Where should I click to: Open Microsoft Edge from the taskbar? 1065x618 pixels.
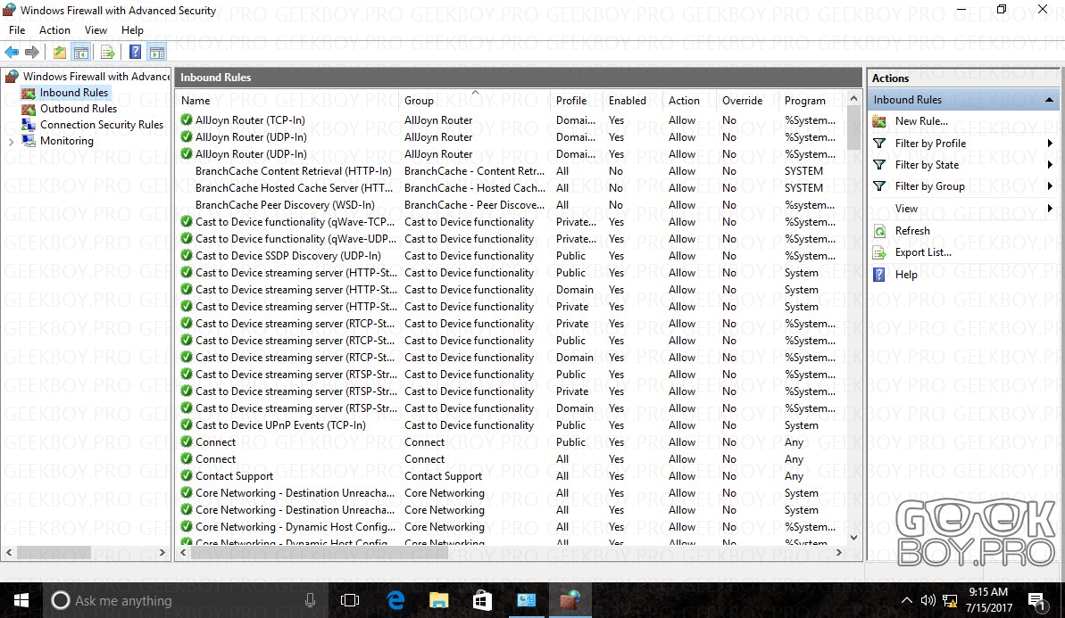click(x=395, y=600)
